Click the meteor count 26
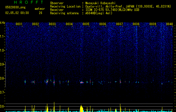Viewport: 176px width, 112px height. tap(41, 13)
